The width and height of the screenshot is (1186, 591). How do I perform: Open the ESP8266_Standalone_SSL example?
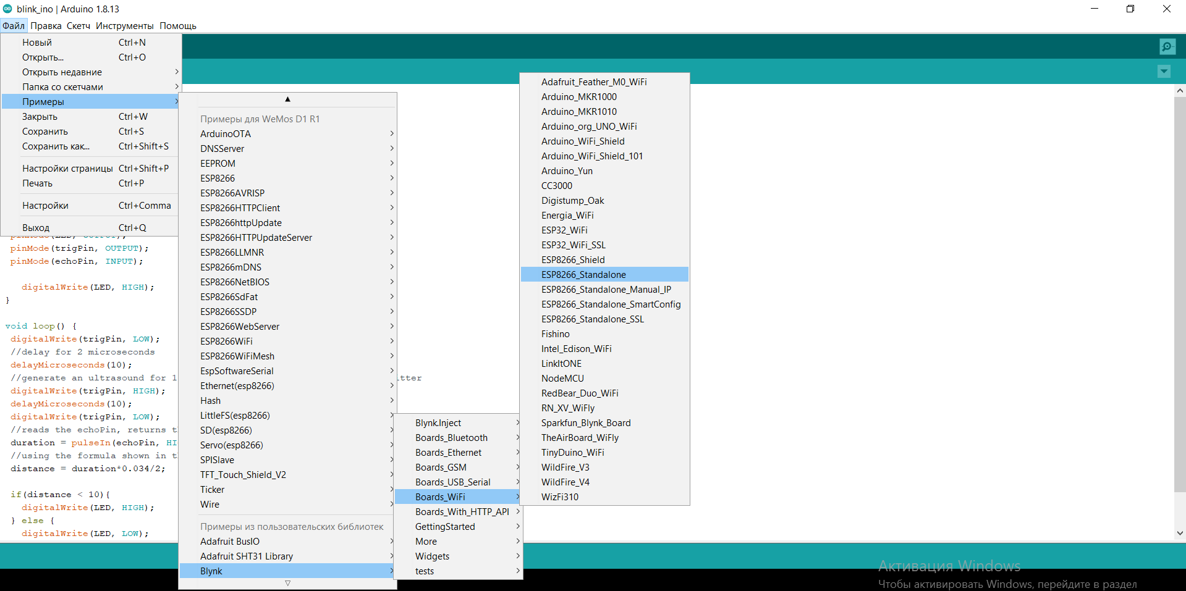click(x=604, y=319)
